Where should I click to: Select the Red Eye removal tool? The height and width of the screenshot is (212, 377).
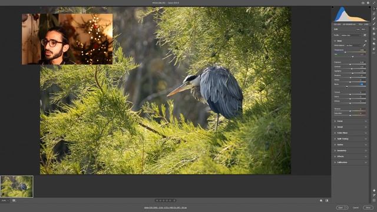(374, 39)
